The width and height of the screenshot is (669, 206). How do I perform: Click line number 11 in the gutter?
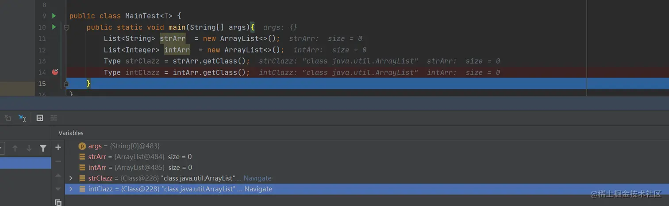tap(42, 38)
